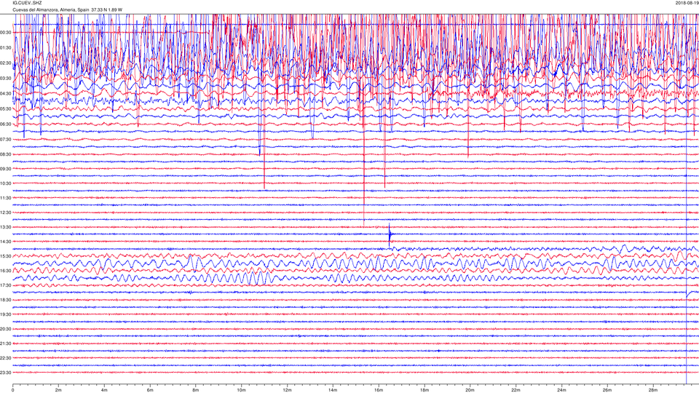Select the 15:30 time label

coord(5,256)
